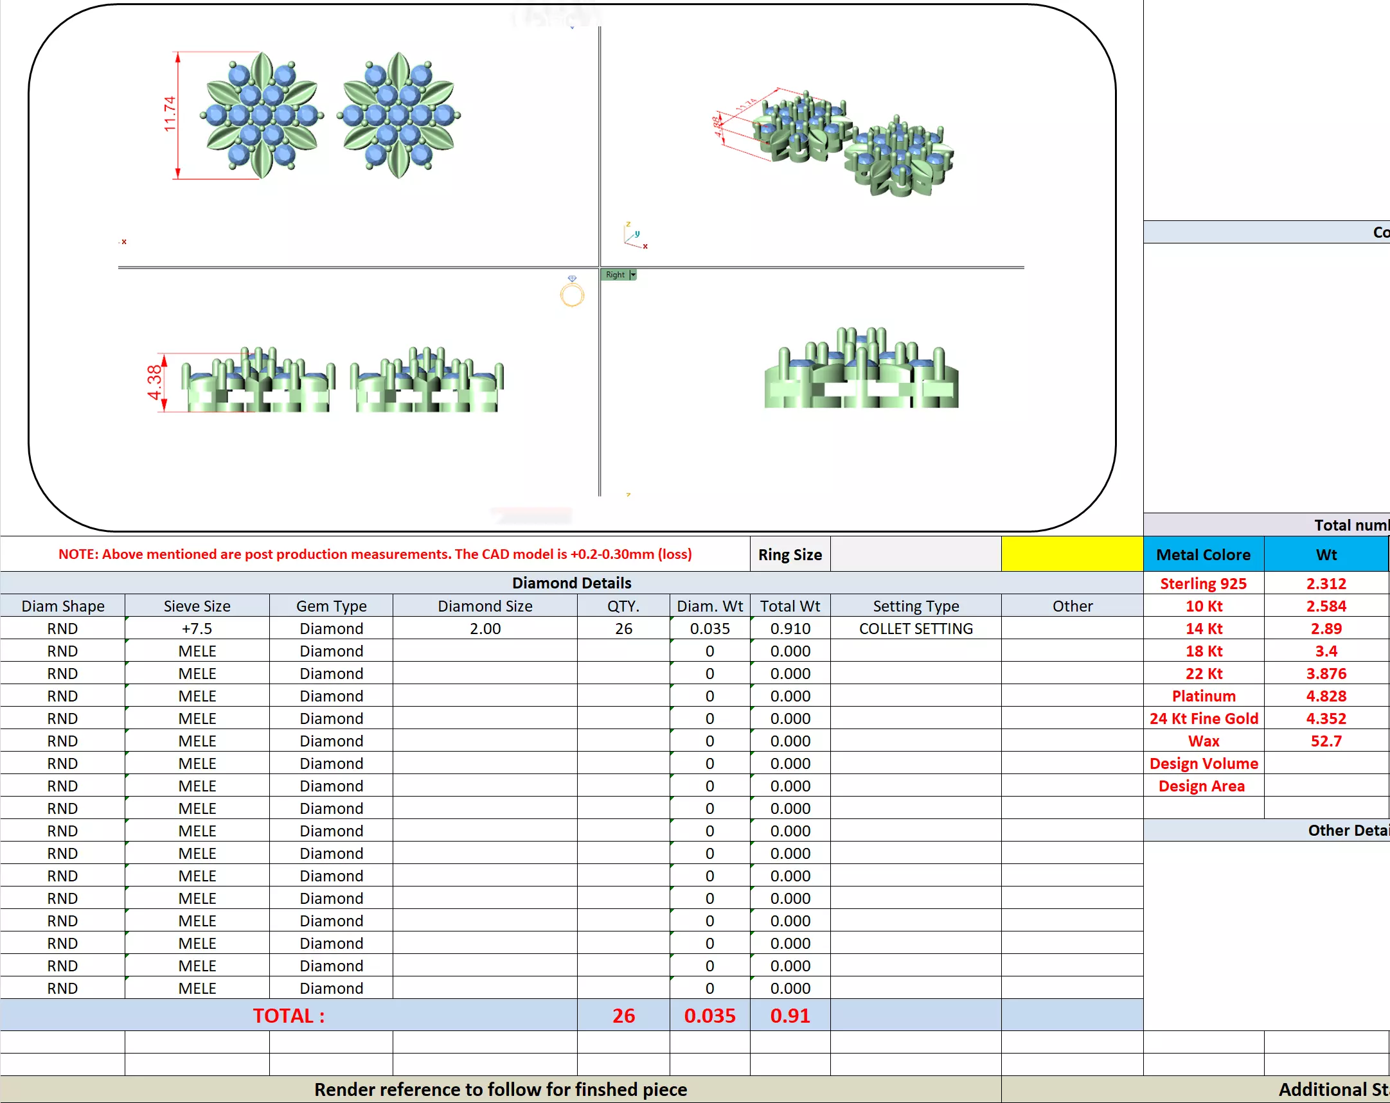1390x1103 pixels.
Task: Select the Metal Colore header cell
Action: tap(1203, 554)
